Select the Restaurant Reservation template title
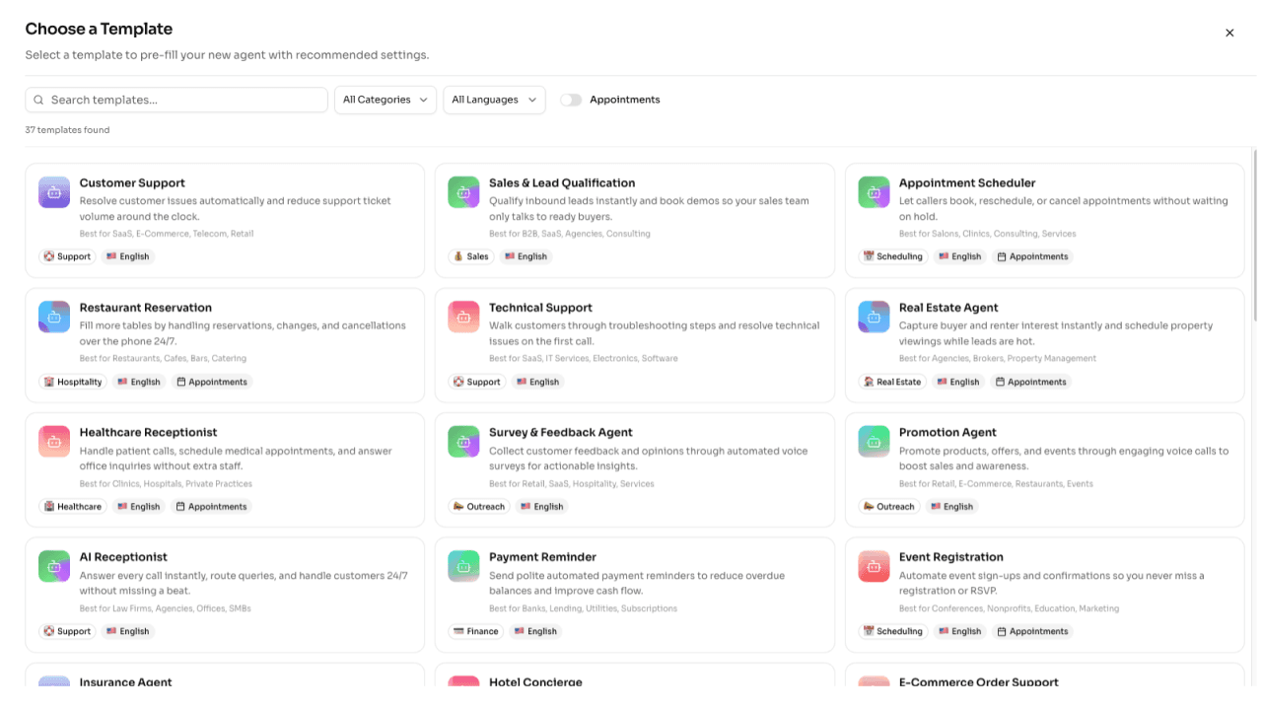The image size is (1262, 710). coord(146,308)
